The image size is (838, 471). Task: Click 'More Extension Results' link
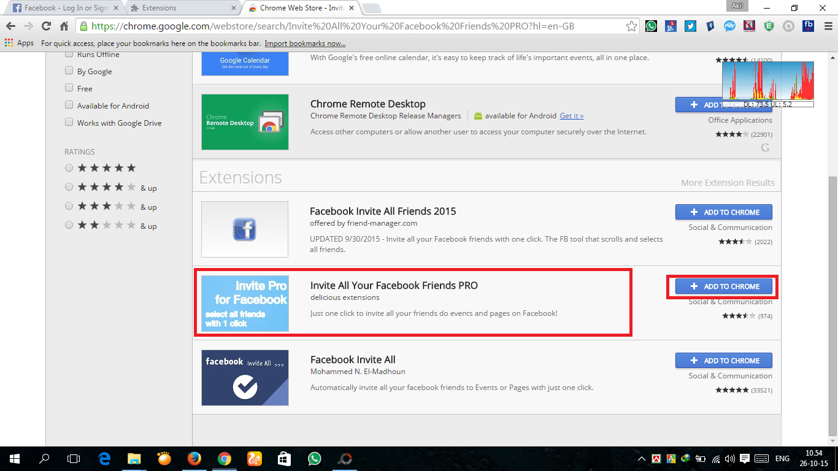728,183
